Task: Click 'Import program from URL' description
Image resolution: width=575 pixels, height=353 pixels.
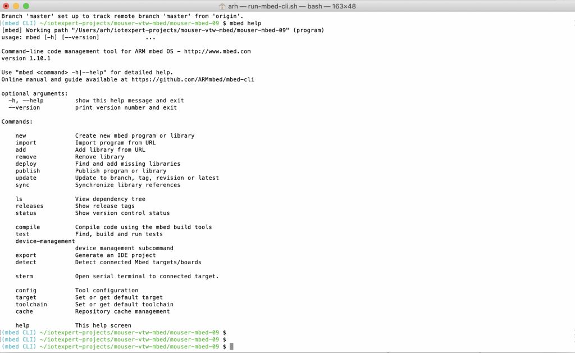Action: (x=116, y=143)
